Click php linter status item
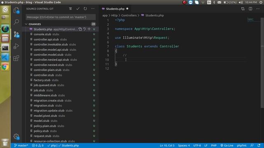 (x=52, y=146)
